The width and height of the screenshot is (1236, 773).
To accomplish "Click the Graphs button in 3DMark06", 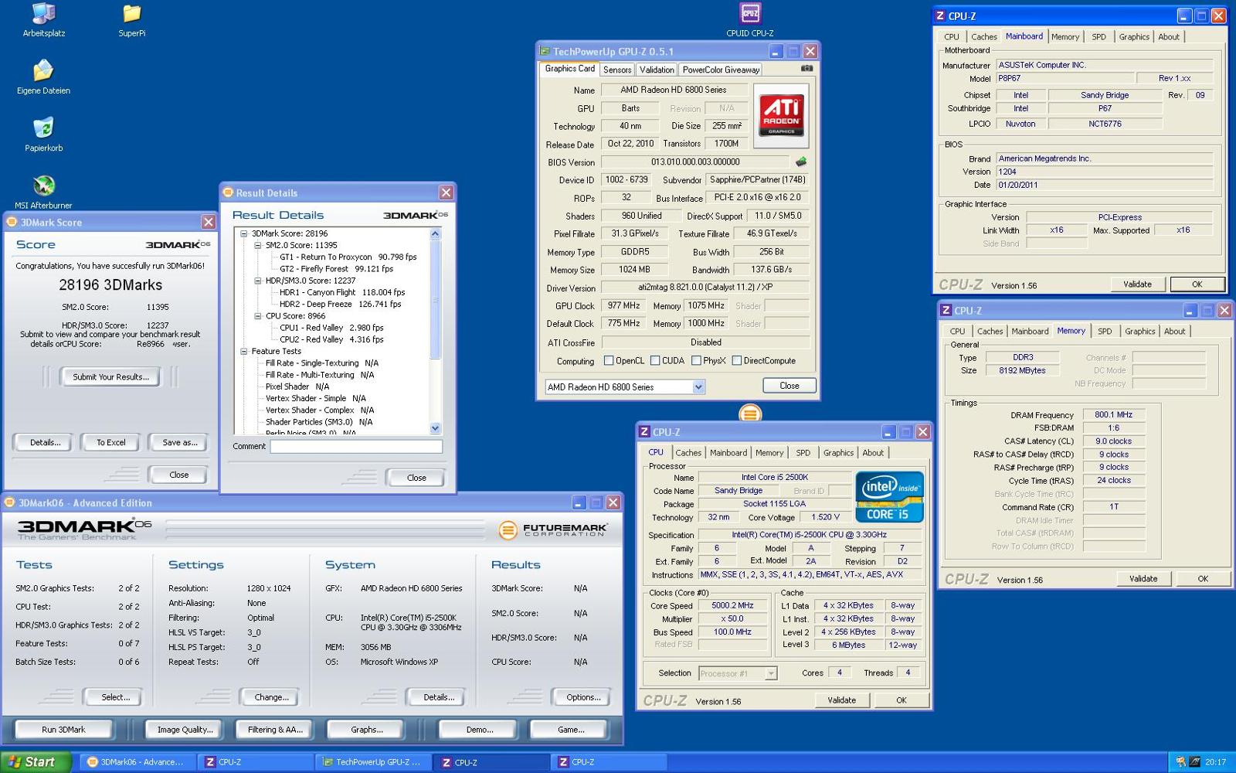I will pyautogui.click(x=367, y=730).
